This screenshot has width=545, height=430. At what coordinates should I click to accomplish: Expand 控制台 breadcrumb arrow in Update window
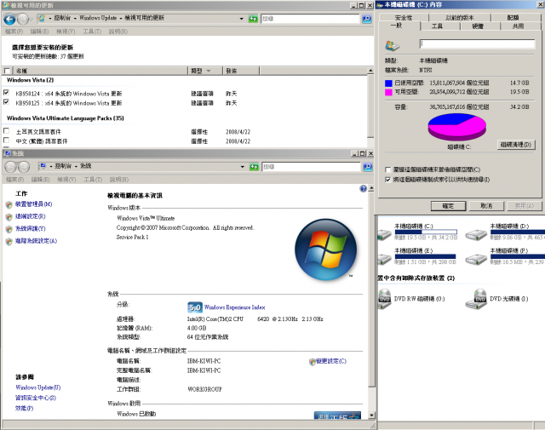point(75,18)
